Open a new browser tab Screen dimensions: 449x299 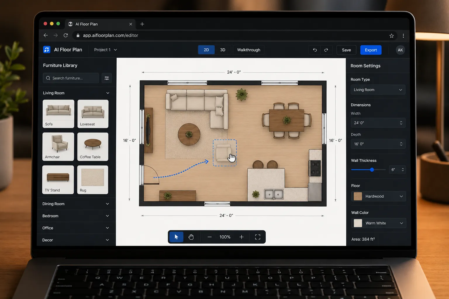[142, 24]
